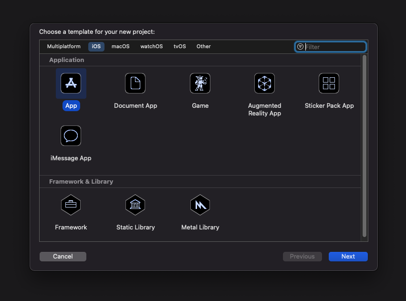406x301 pixels.
Task: Choose the Static Library template icon
Action: pos(135,205)
